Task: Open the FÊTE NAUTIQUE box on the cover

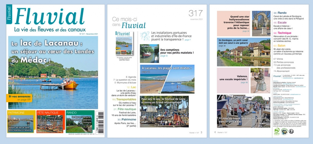Action: point(51,121)
